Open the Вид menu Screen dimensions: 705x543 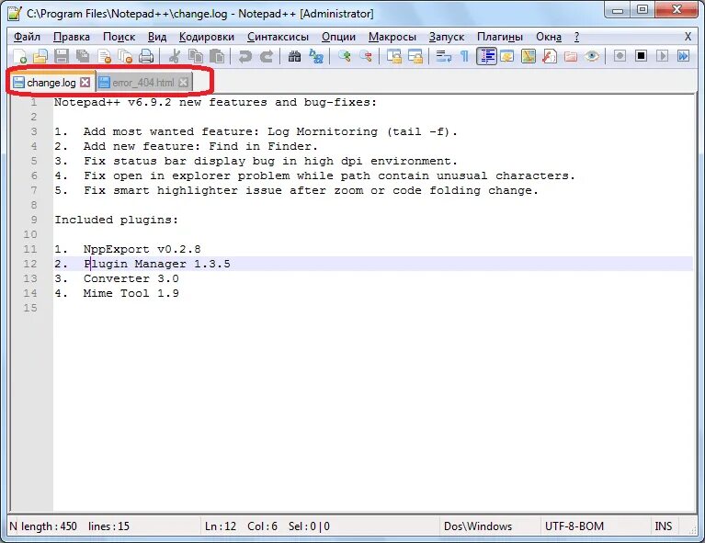point(157,37)
